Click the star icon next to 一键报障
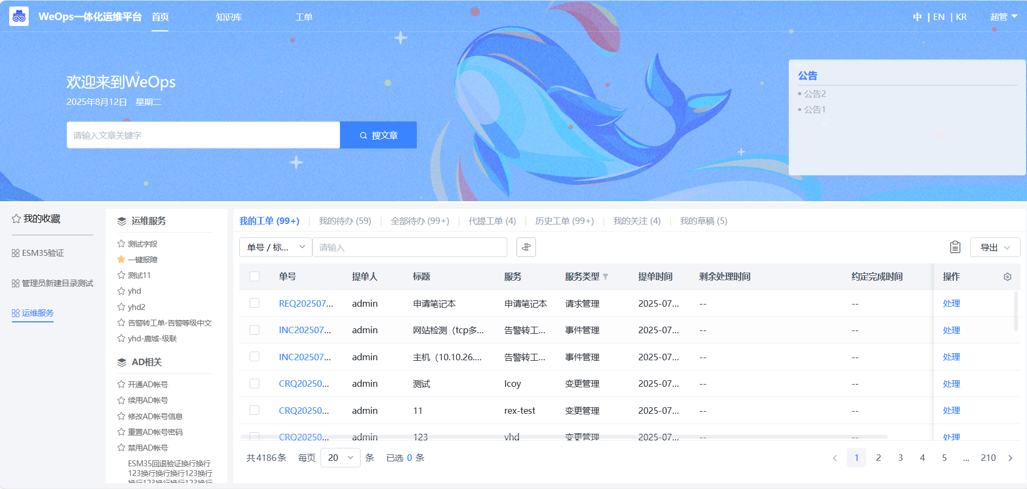The width and height of the screenshot is (1027, 489). 121,260
